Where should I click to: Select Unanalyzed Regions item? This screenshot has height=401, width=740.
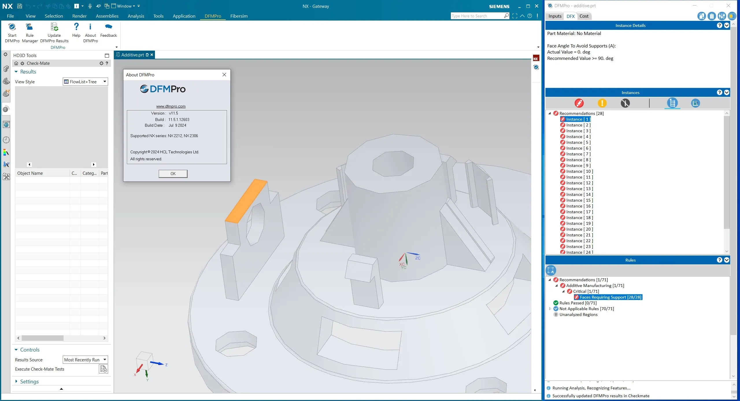pos(578,314)
